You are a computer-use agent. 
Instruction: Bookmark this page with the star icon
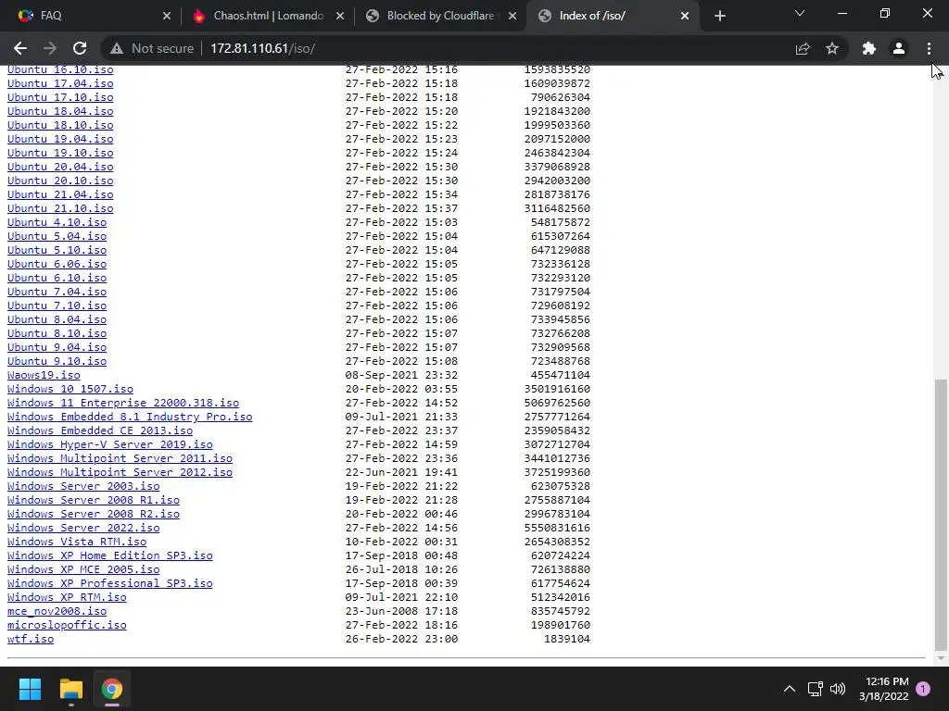point(832,48)
